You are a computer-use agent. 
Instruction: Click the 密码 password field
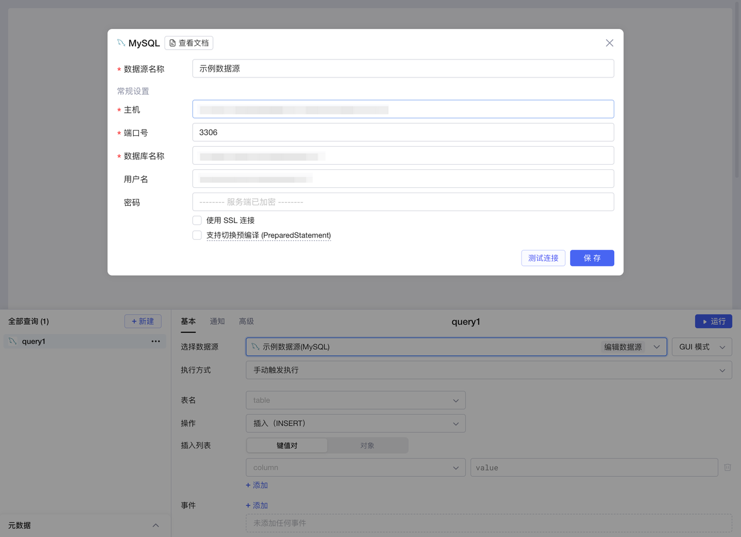click(x=403, y=202)
